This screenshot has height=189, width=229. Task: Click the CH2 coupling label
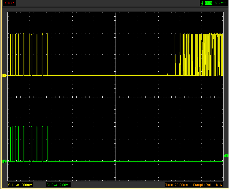tap(52, 185)
